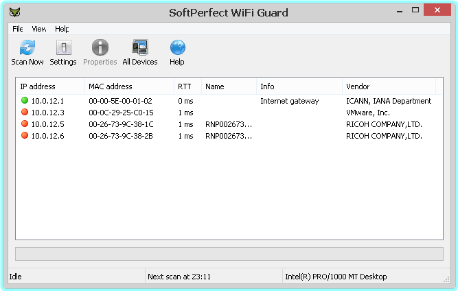Click the Scan Now toolbar icon
This screenshot has width=458, height=291.
pyautogui.click(x=27, y=48)
